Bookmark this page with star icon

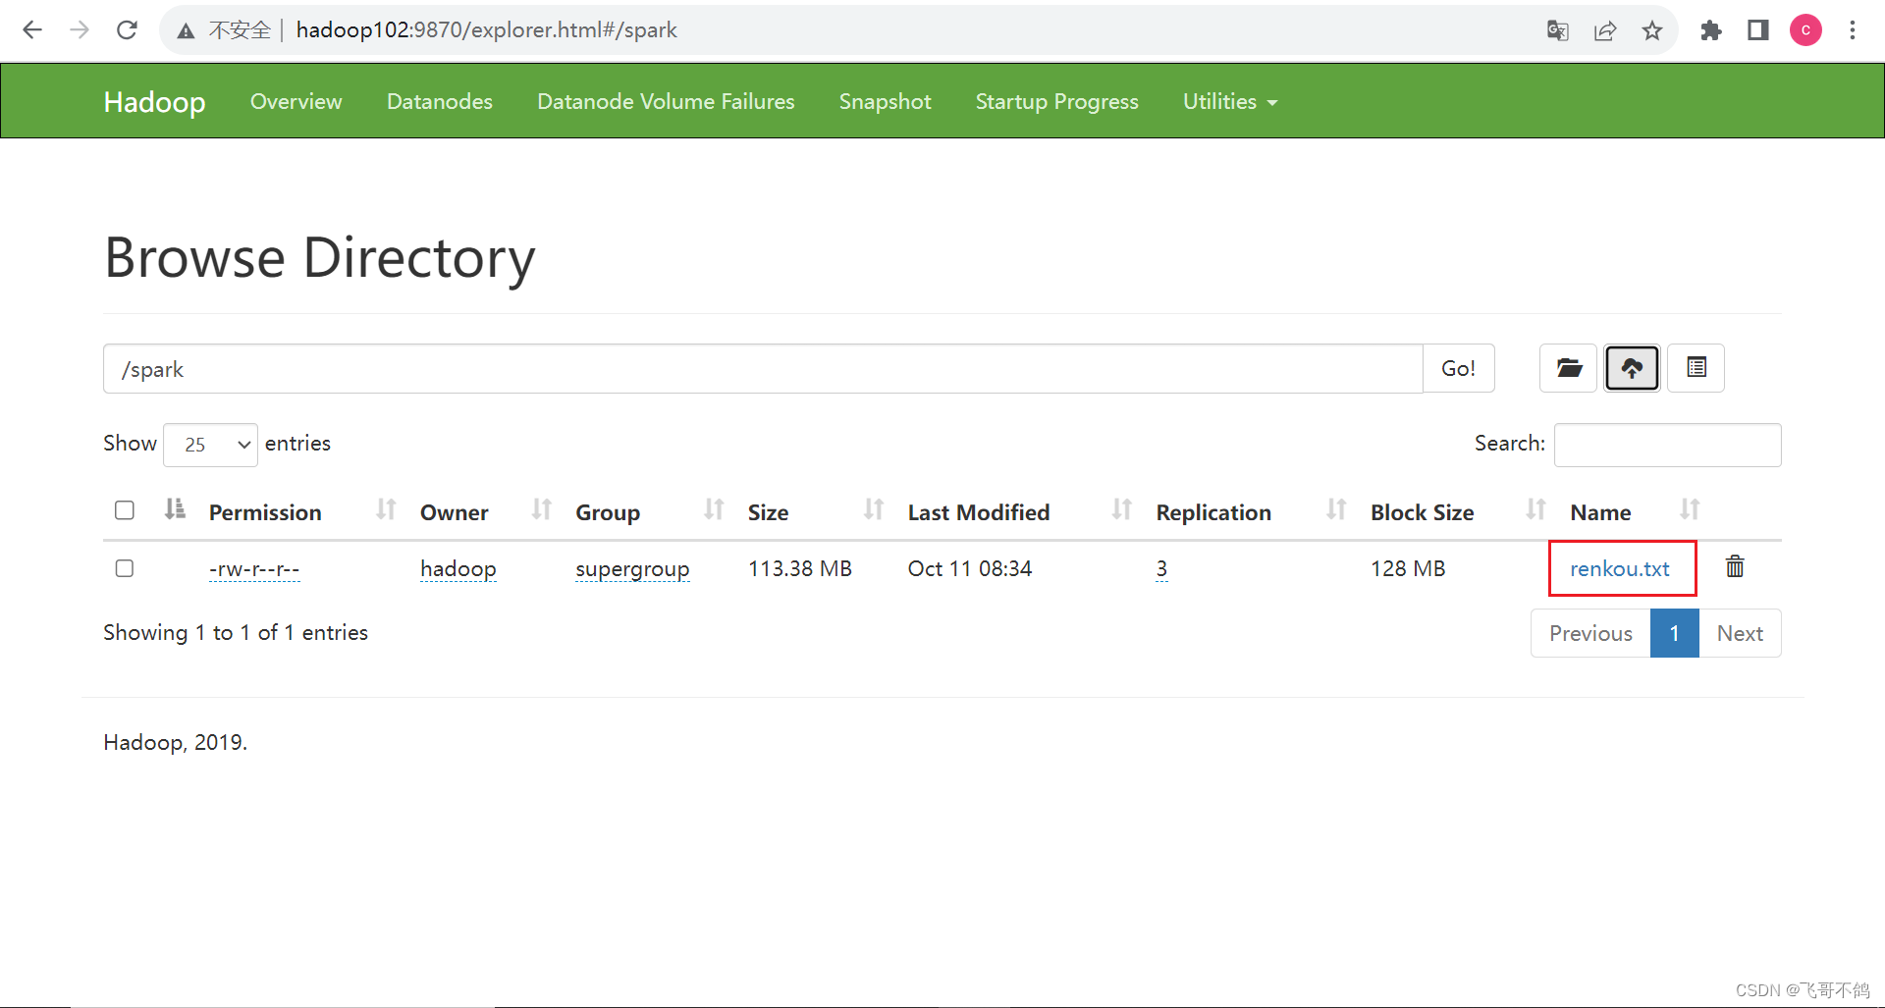(x=1652, y=30)
